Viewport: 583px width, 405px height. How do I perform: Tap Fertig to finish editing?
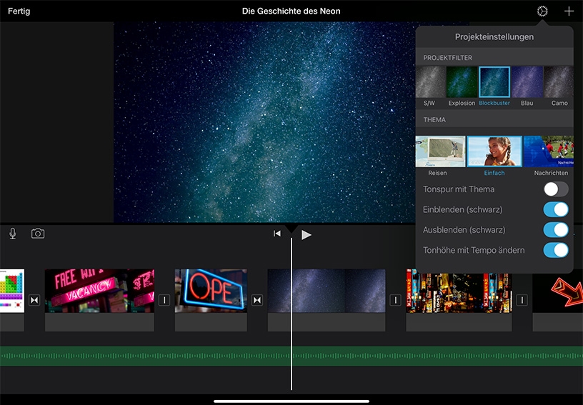coord(19,11)
